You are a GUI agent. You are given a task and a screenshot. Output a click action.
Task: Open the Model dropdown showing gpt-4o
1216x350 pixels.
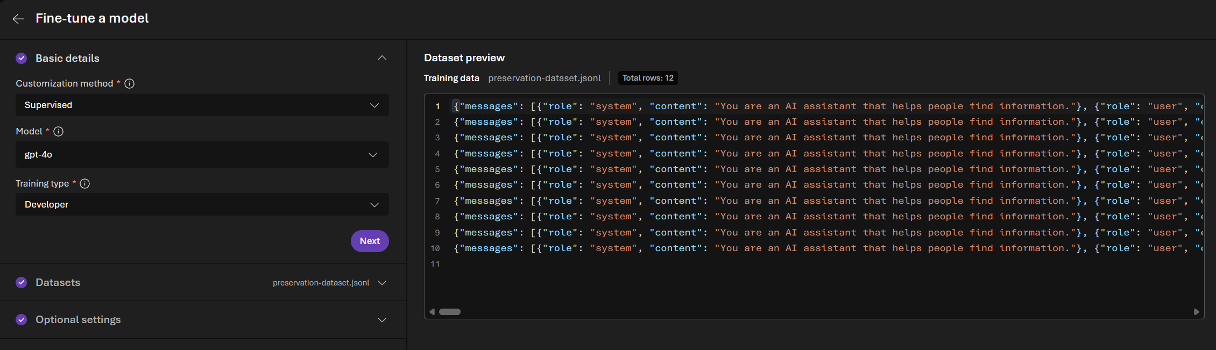click(x=202, y=154)
